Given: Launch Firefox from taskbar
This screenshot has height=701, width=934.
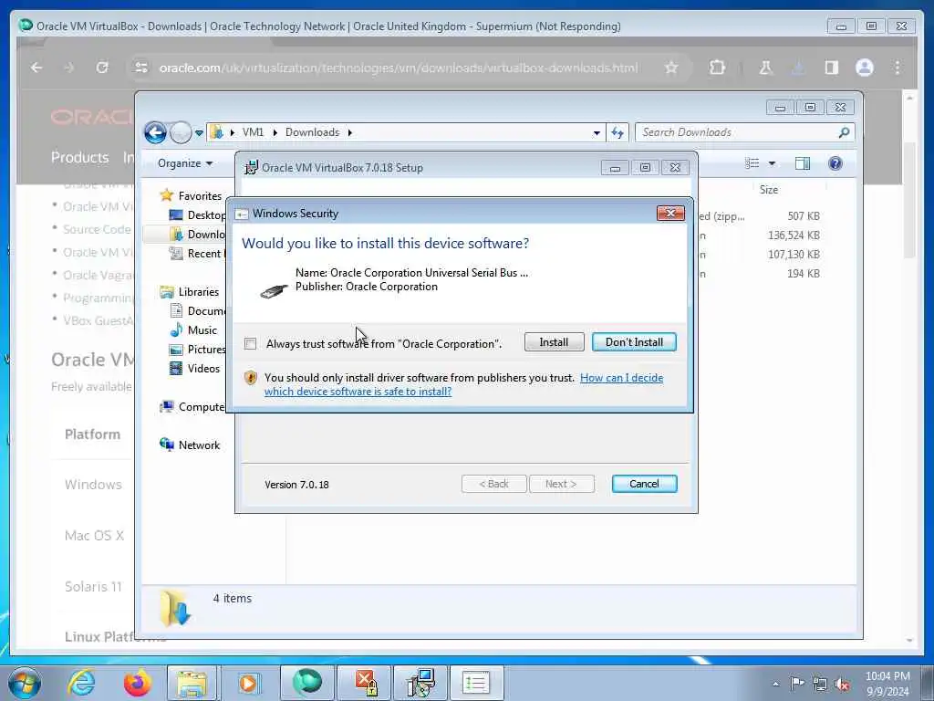Looking at the screenshot, I should point(137,683).
